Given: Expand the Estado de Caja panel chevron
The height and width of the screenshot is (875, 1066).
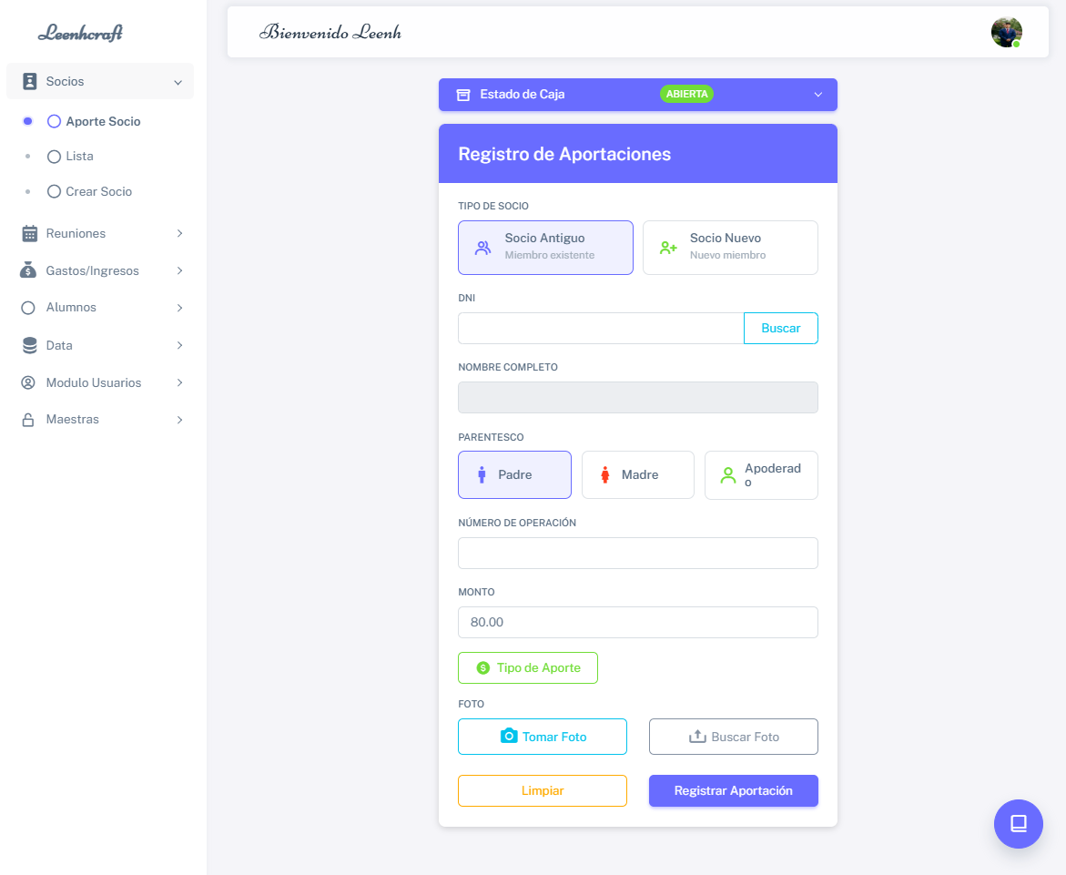Looking at the screenshot, I should point(817,95).
